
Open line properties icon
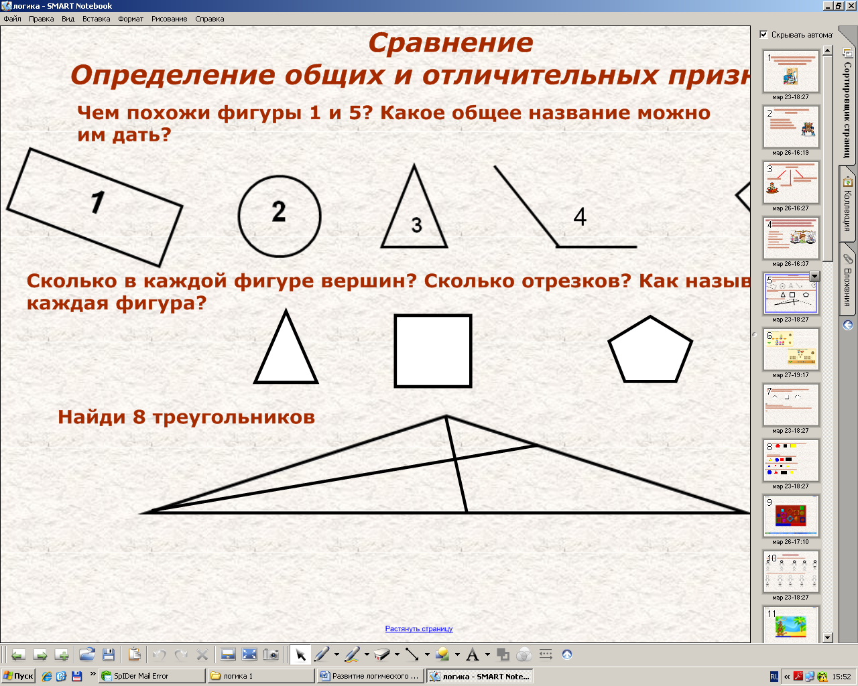(x=546, y=655)
